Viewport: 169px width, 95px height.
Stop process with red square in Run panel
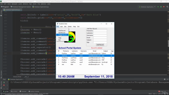[x=4, y=85]
